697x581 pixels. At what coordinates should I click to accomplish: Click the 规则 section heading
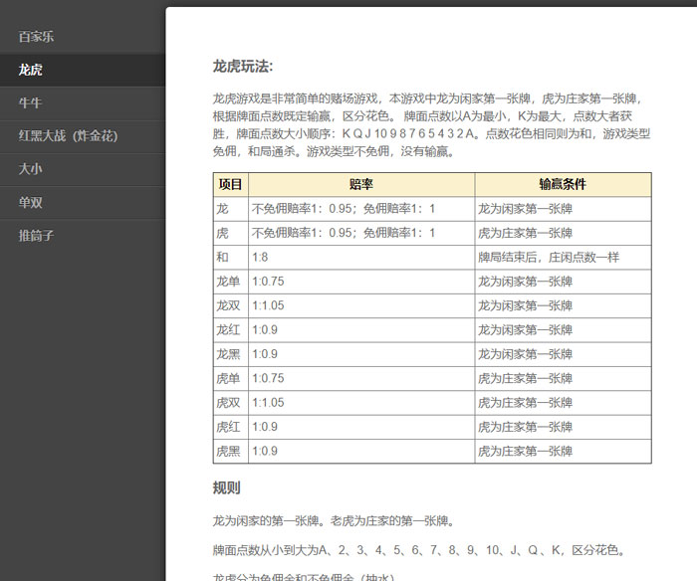tap(226, 487)
